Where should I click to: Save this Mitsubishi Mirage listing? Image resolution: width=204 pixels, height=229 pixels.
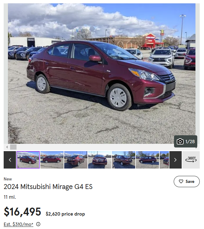[187, 181]
